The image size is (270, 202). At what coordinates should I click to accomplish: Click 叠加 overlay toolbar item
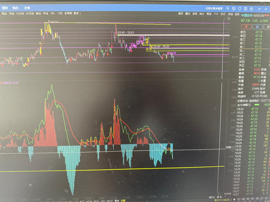point(188,14)
